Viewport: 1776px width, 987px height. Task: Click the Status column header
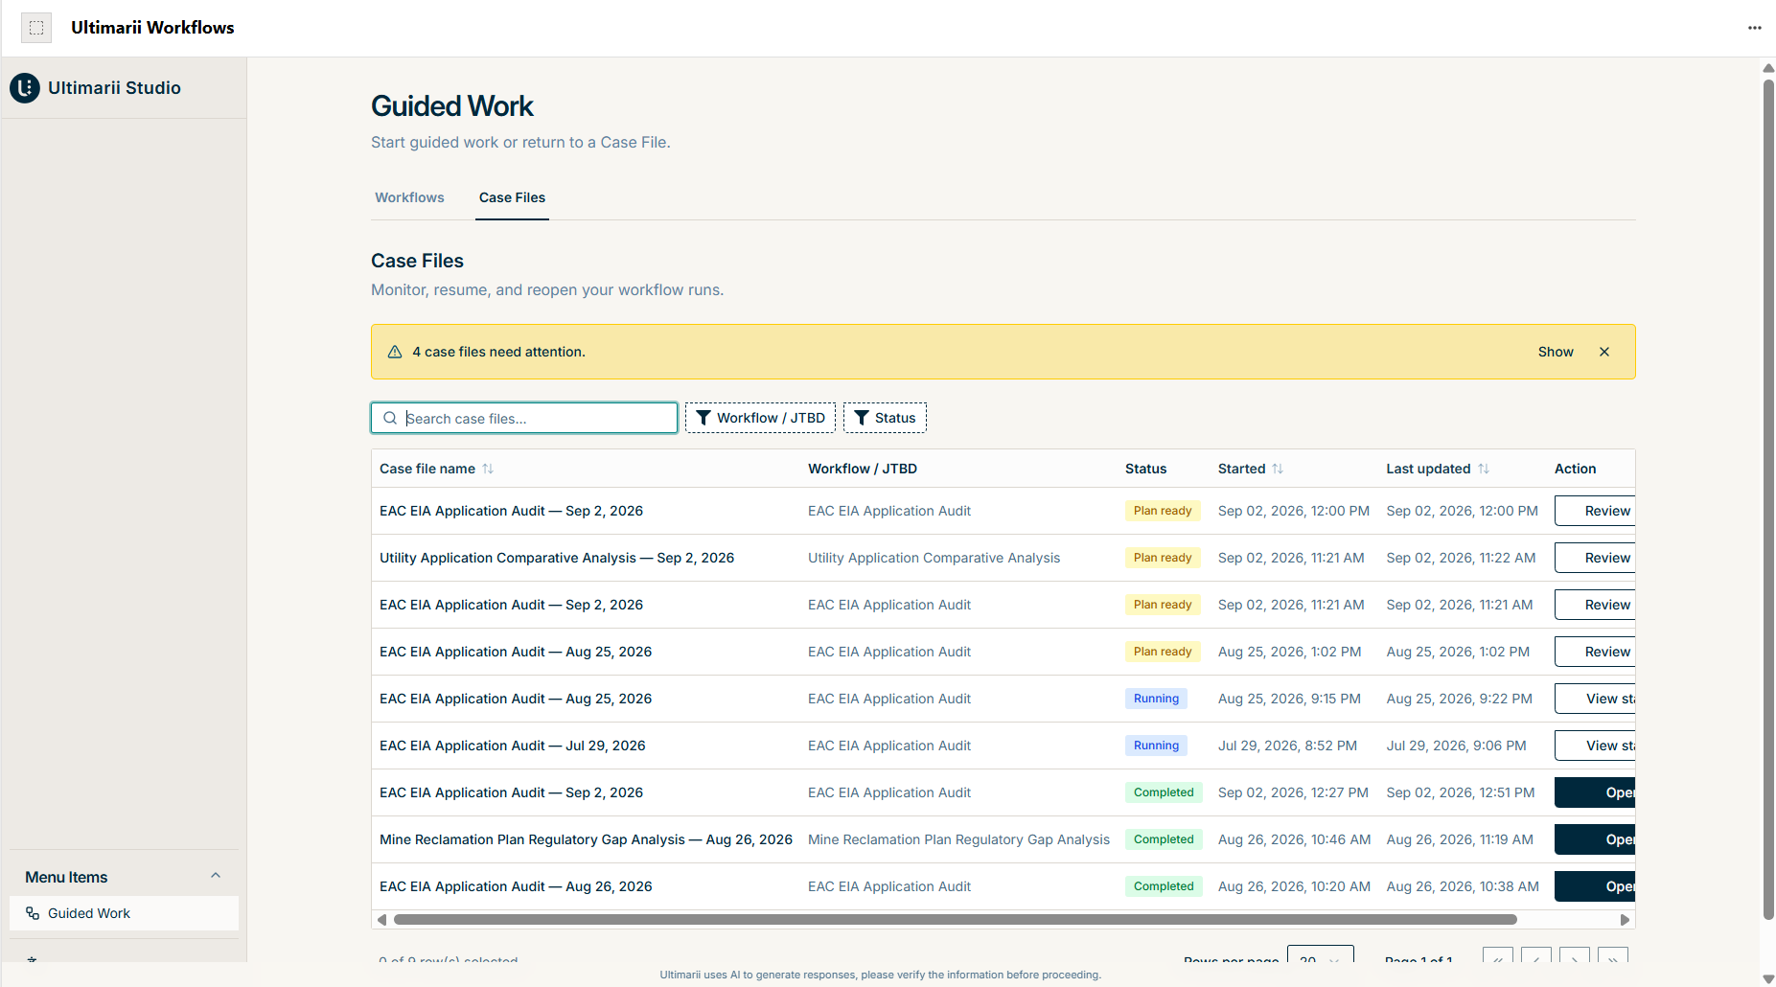1145,469
